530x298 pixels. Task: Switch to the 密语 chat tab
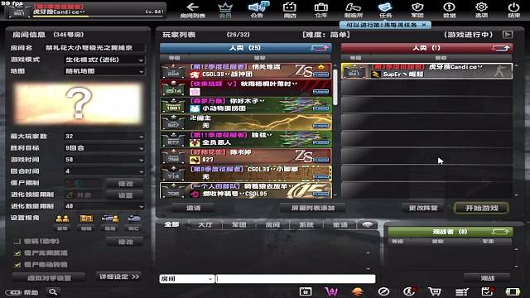click(x=340, y=224)
